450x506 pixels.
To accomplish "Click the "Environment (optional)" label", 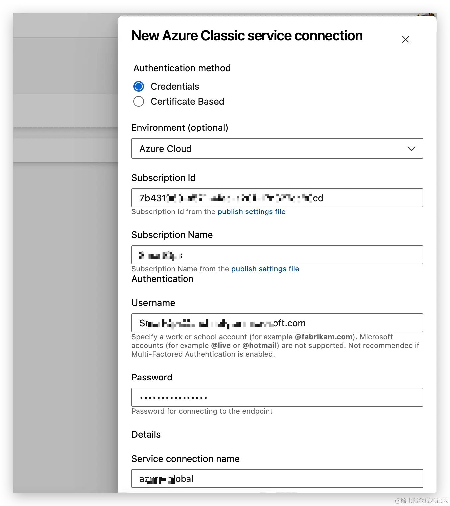I will pyautogui.click(x=180, y=128).
